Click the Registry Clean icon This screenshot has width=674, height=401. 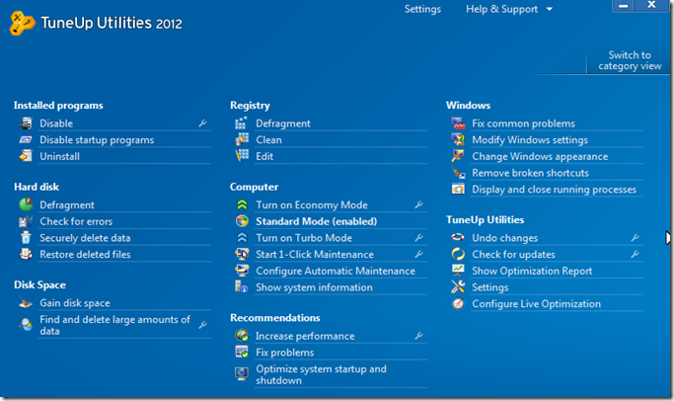(242, 139)
